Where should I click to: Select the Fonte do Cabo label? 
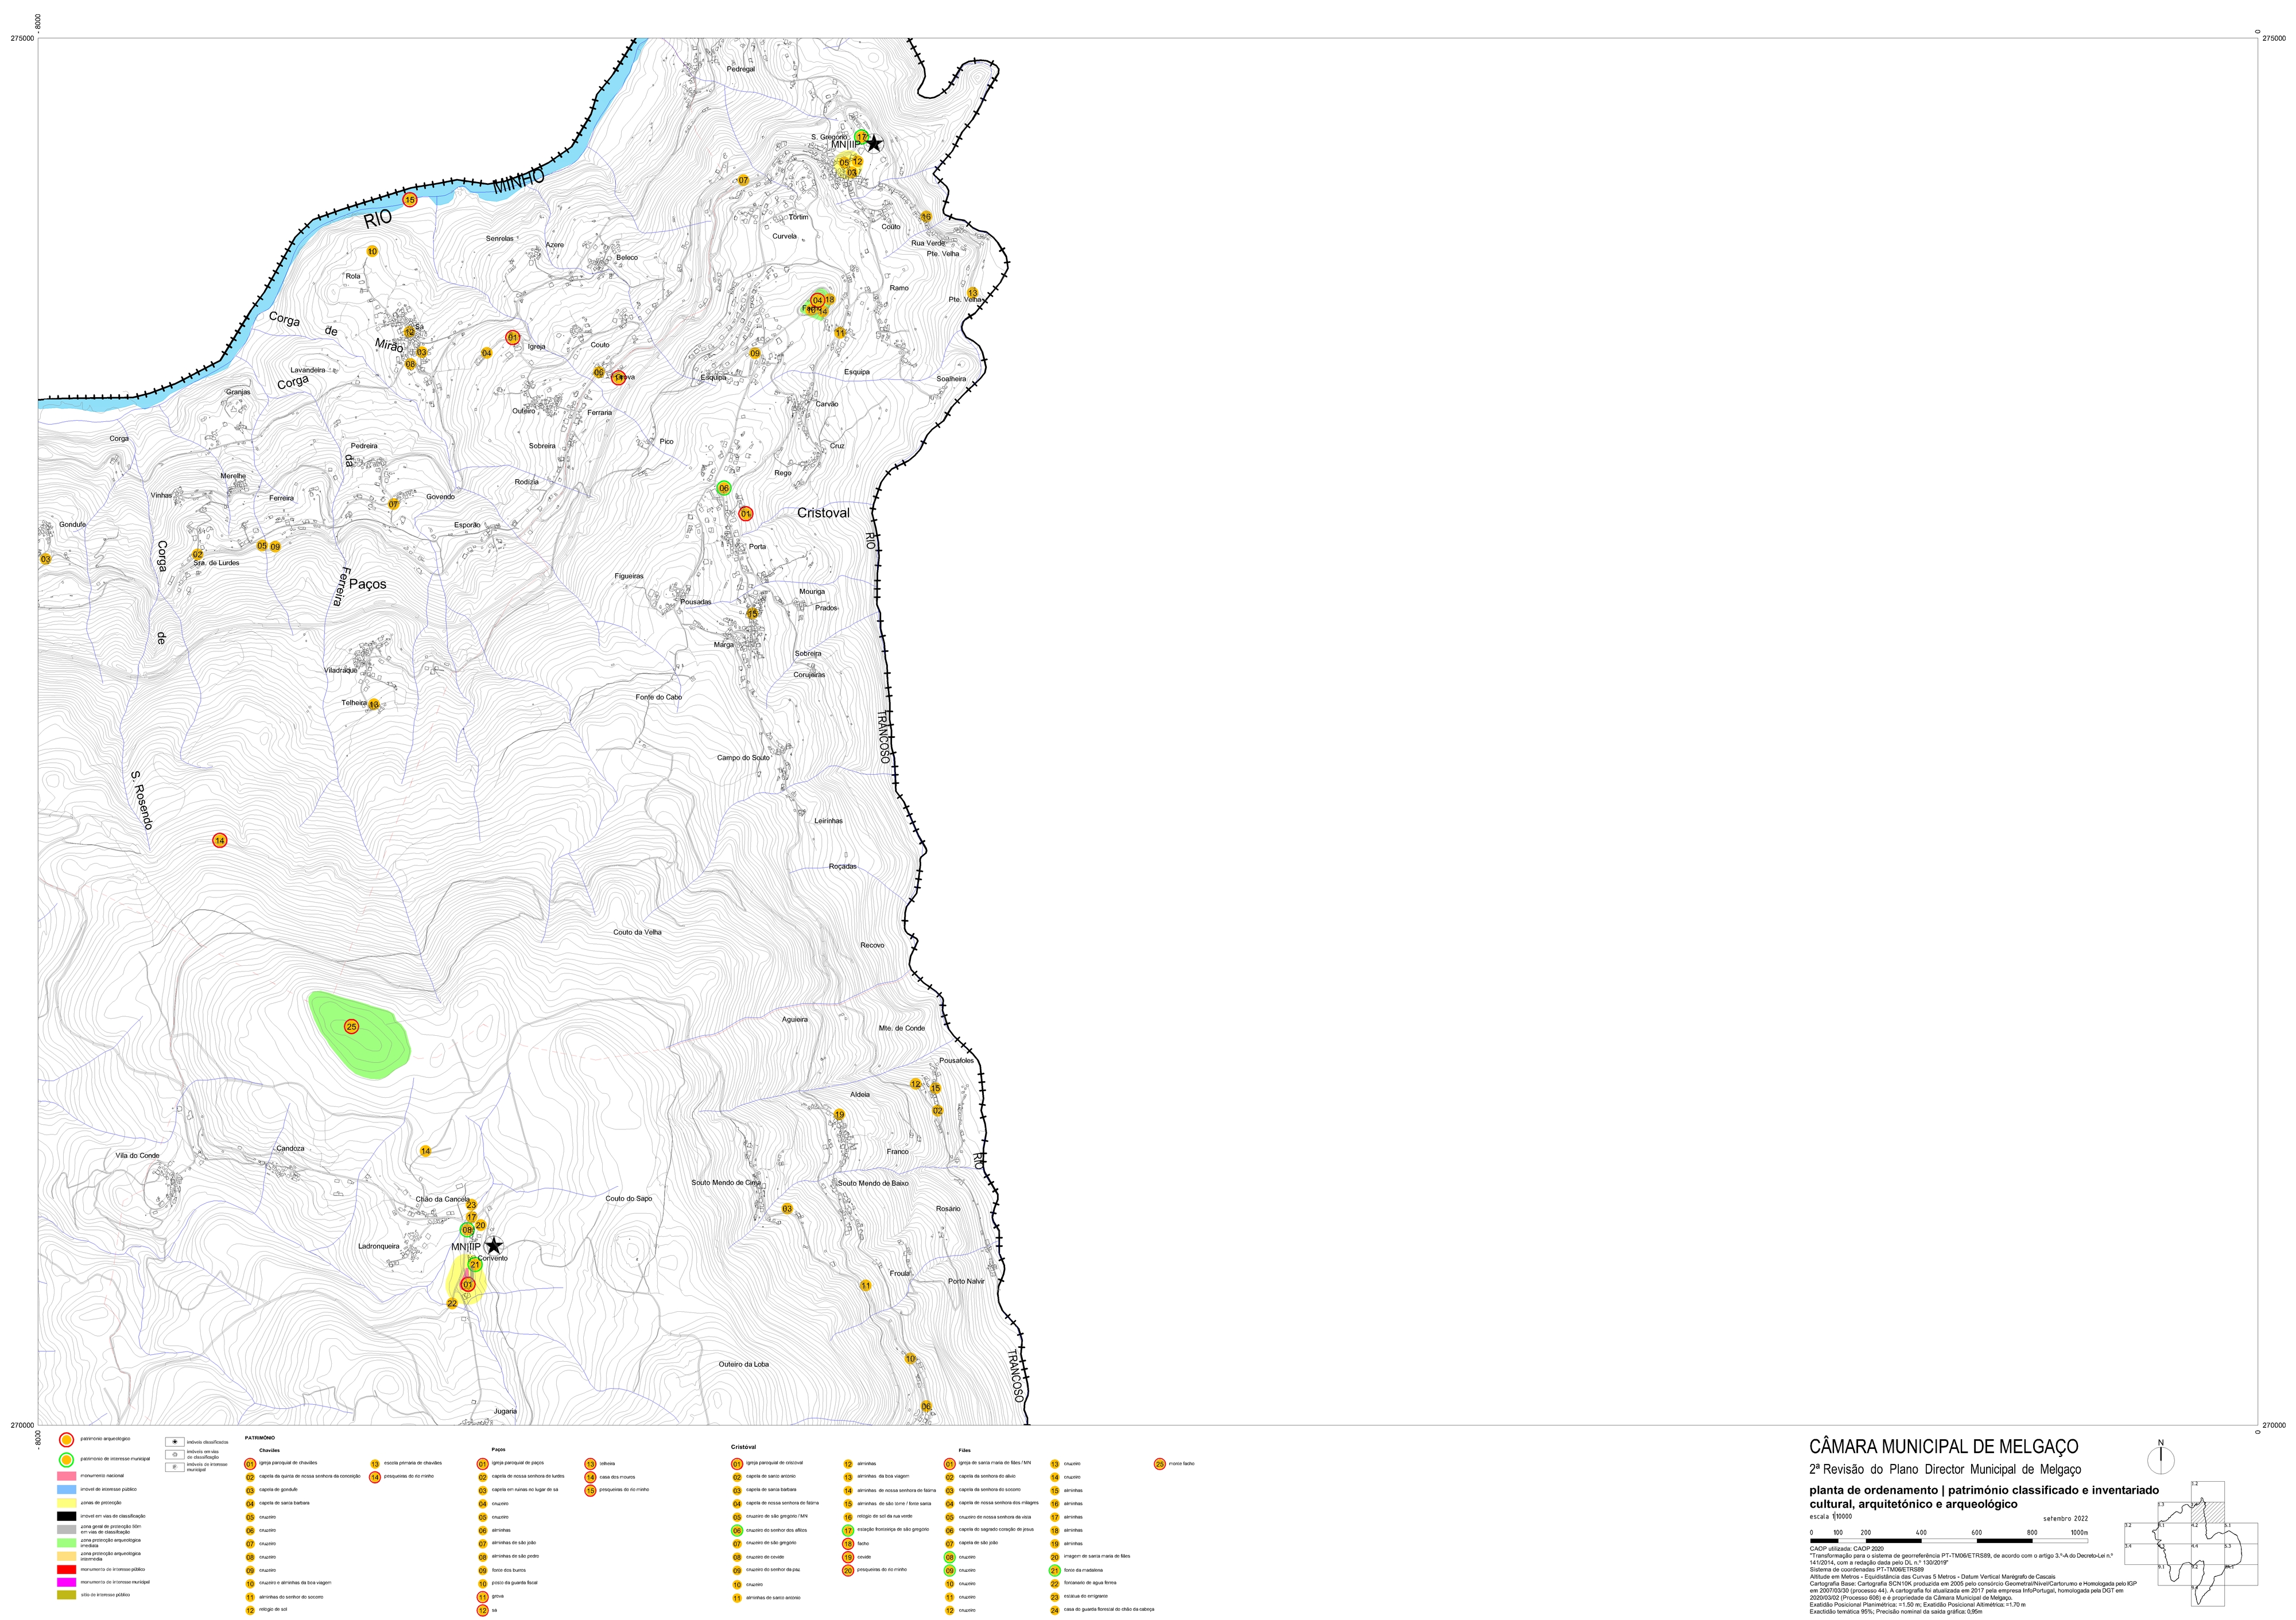coord(659,697)
